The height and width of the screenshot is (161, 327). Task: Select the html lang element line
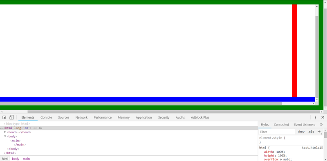pyautogui.click(x=129, y=128)
